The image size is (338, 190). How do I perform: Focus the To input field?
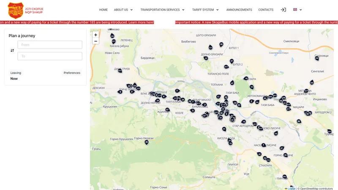pos(50,56)
